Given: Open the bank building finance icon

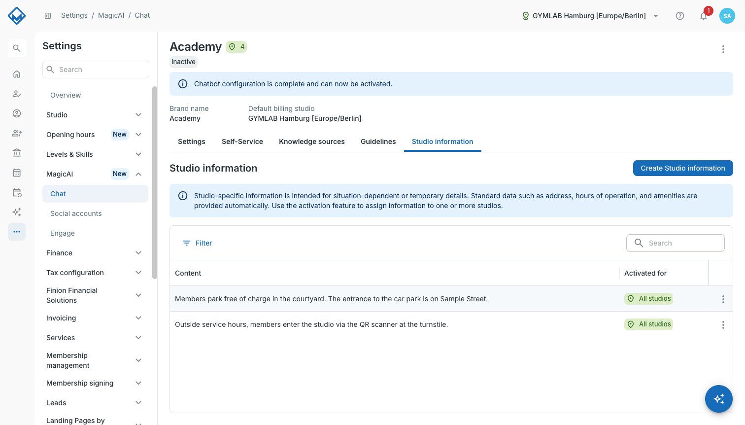Looking at the screenshot, I should [17, 153].
